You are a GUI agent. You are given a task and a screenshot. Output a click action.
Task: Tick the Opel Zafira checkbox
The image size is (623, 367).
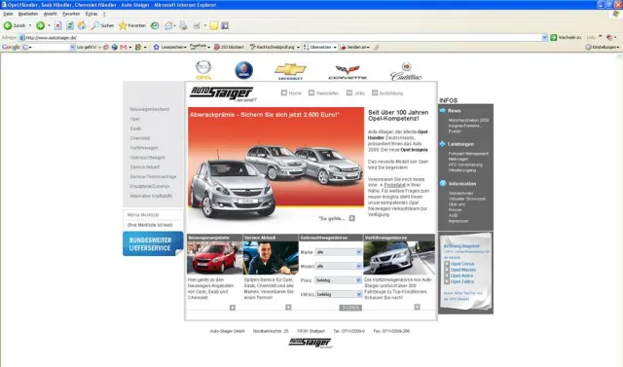[447, 281]
